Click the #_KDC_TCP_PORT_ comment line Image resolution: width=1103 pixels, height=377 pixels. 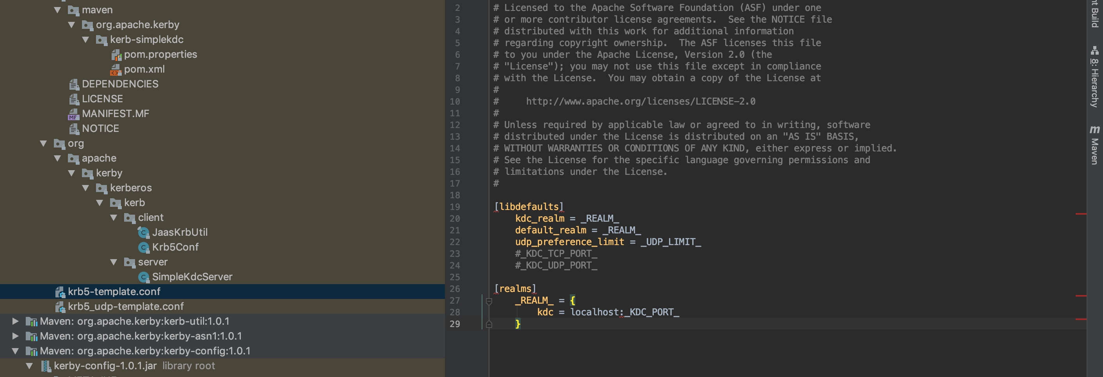point(556,254)
